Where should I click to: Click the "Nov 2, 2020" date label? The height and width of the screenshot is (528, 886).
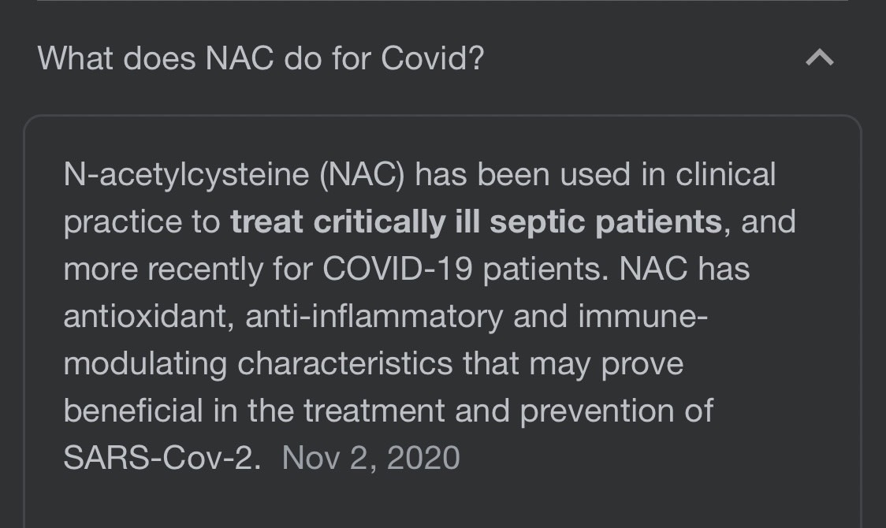coord(371,457)
